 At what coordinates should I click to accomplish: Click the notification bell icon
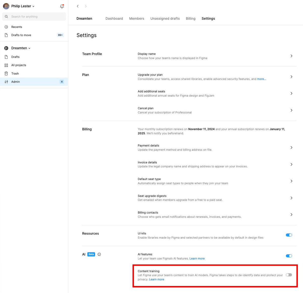62,6
